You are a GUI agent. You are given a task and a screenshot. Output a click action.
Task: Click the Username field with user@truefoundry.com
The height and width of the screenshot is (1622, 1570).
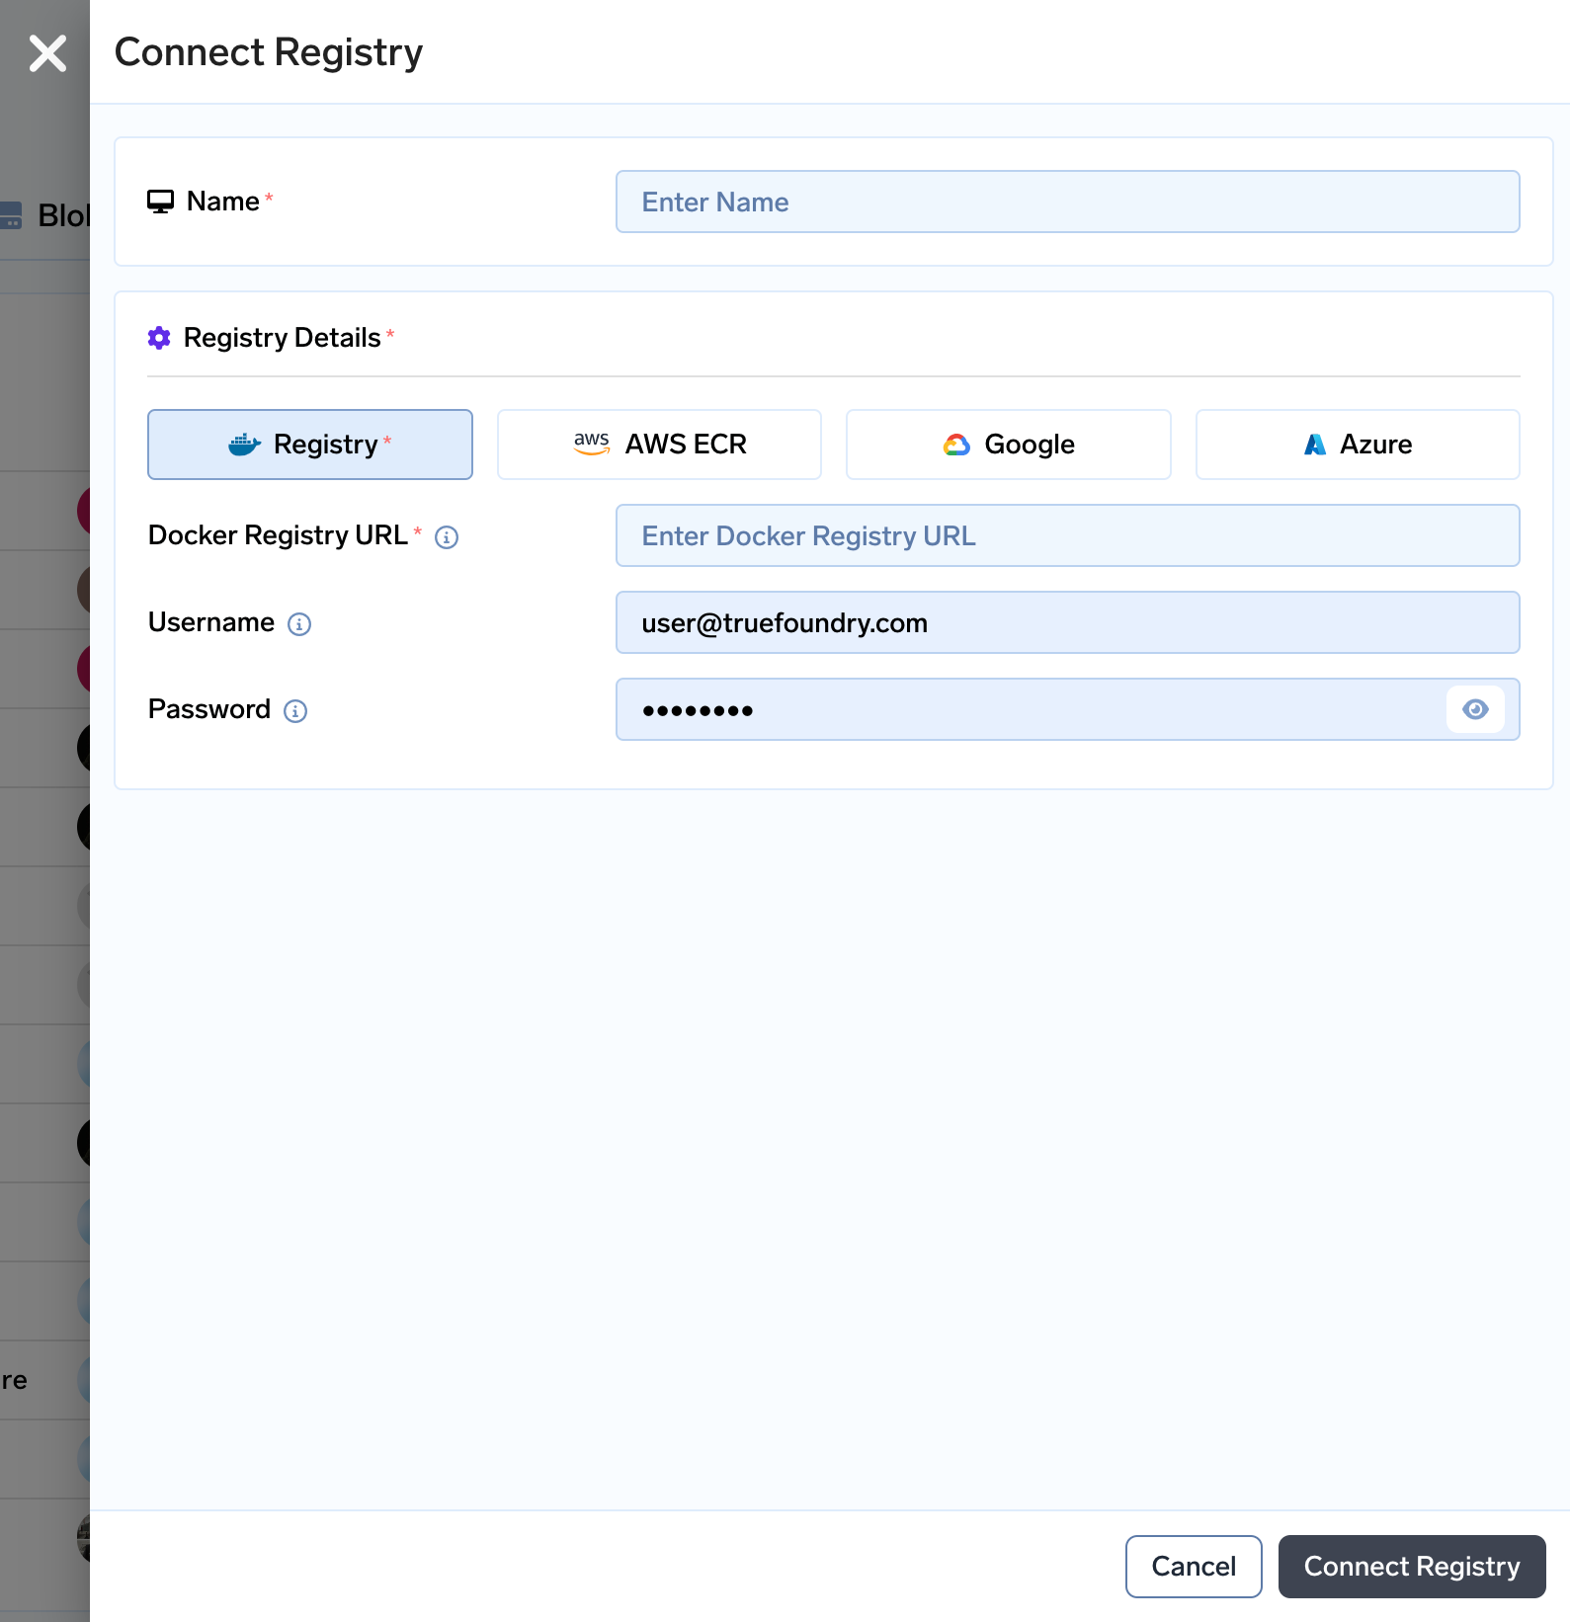click(x=1067, y=622)
